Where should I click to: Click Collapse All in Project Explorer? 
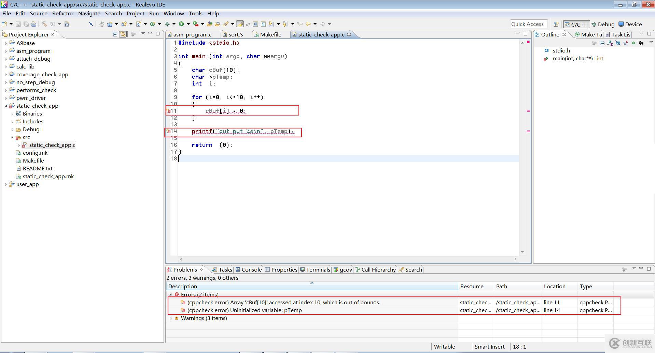click(115, 34)
